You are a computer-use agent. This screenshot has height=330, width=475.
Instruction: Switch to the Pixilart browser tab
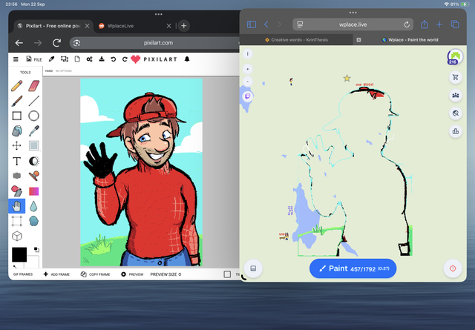(48, 26)
